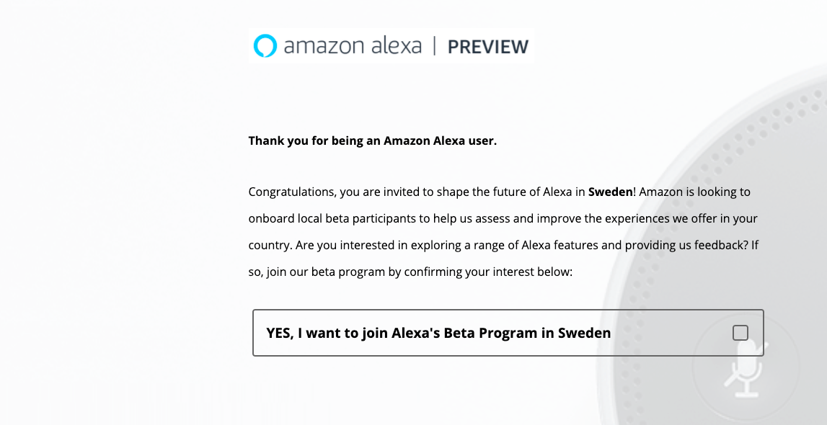
Task: Click the blue Alexa ring logo icon
Action: 265,46
